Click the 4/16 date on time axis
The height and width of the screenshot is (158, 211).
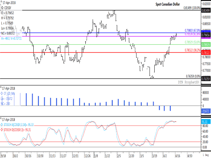point(178,156)
